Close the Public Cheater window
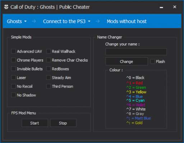 (175, 7)
